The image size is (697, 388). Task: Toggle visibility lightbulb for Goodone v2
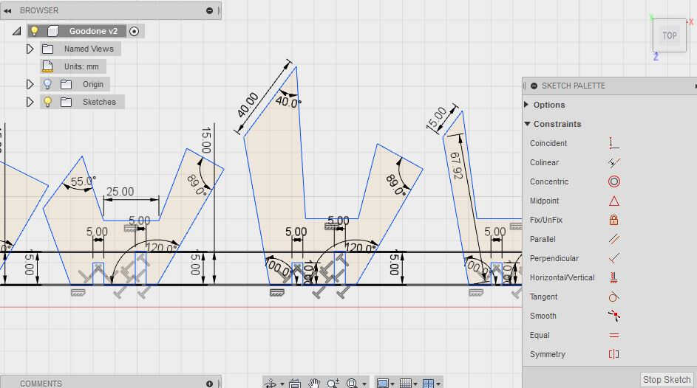click(x=34, y=31)
